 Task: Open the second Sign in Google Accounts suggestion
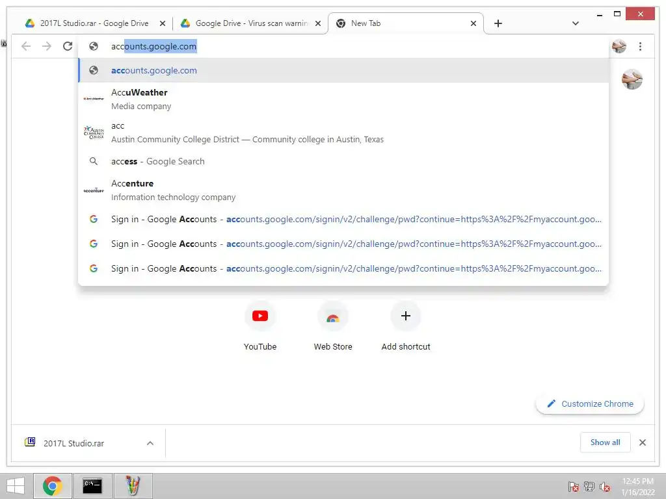click(343, 244)
